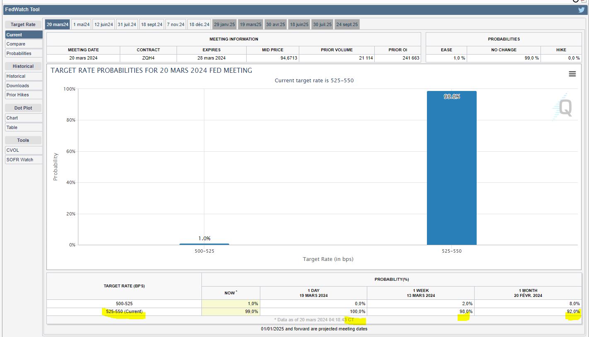Click the small 1.0% bar for 500-525
589x337 pixels.
[x=204, y=244]
